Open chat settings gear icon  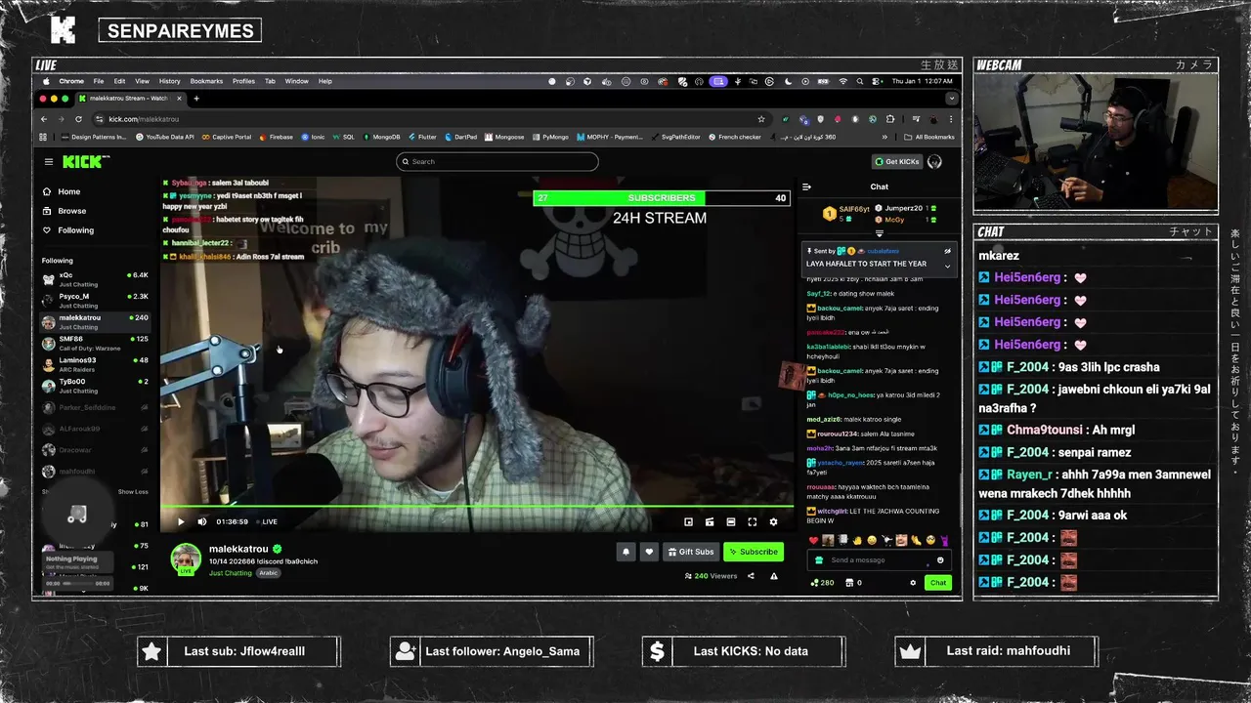(913, 583)
